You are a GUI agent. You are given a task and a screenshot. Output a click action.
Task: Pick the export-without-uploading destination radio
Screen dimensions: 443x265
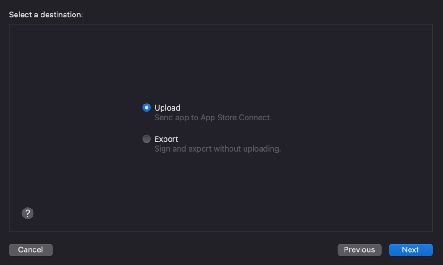click(147, 139)
